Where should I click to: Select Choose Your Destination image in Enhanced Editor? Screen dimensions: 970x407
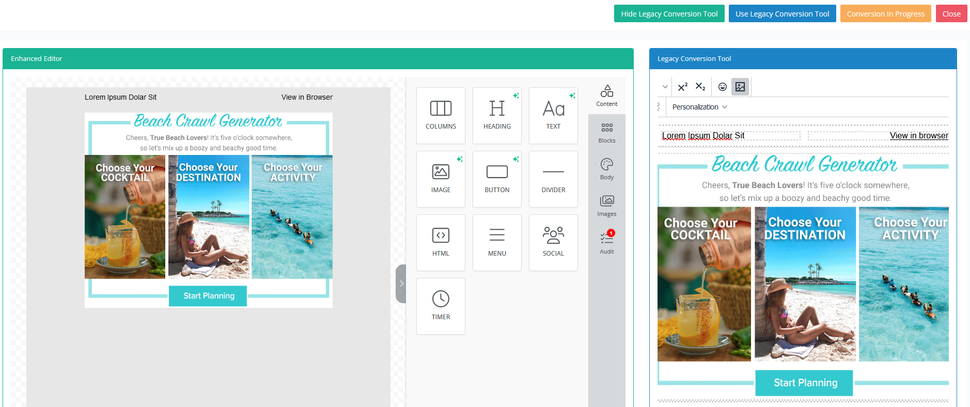pos(209,217)
